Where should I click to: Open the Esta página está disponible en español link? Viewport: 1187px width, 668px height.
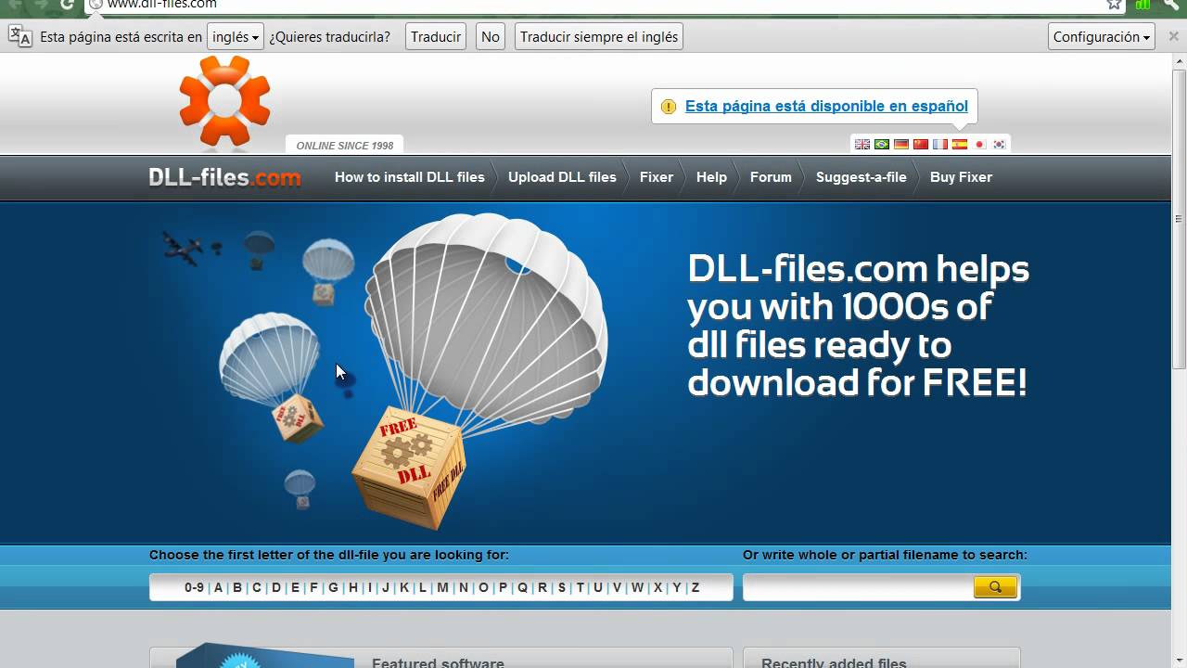coord(826,106)
